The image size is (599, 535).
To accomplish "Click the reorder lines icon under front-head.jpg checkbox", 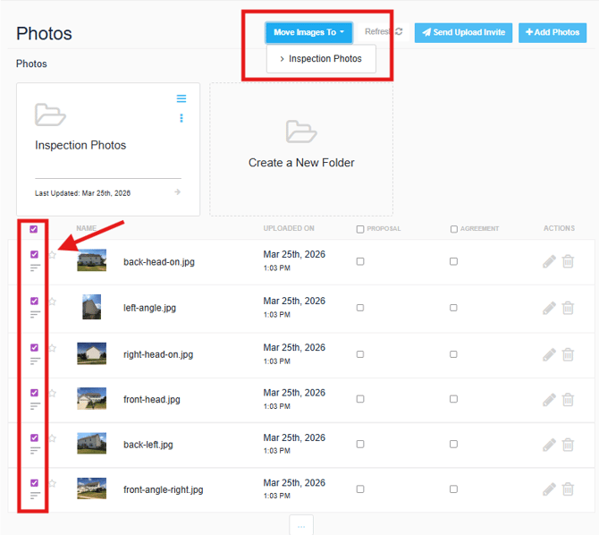I will click(35, 405).
